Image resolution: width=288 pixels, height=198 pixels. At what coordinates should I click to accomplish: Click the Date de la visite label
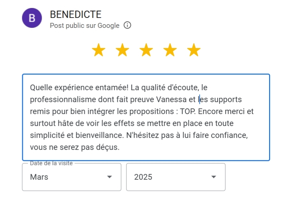pyautogui.click(x=51, y=163)
